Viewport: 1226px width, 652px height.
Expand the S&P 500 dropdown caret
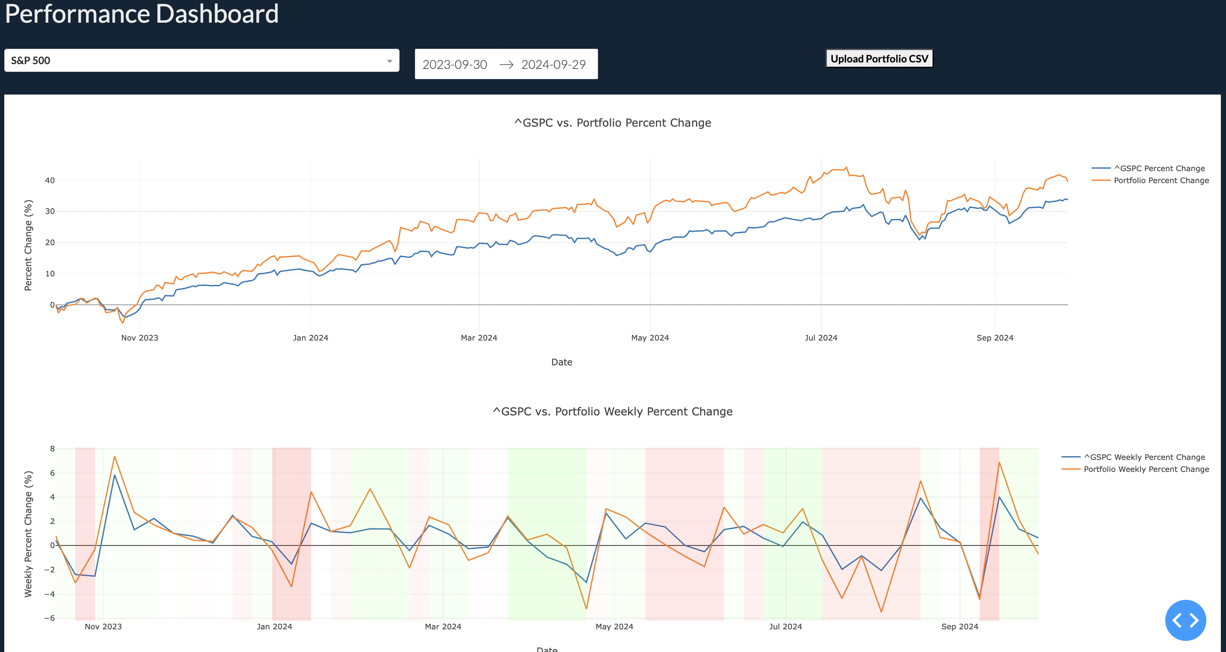click(389, 61)
